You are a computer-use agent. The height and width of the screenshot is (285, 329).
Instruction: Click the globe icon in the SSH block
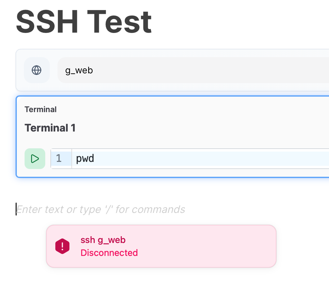pos(37,70)
